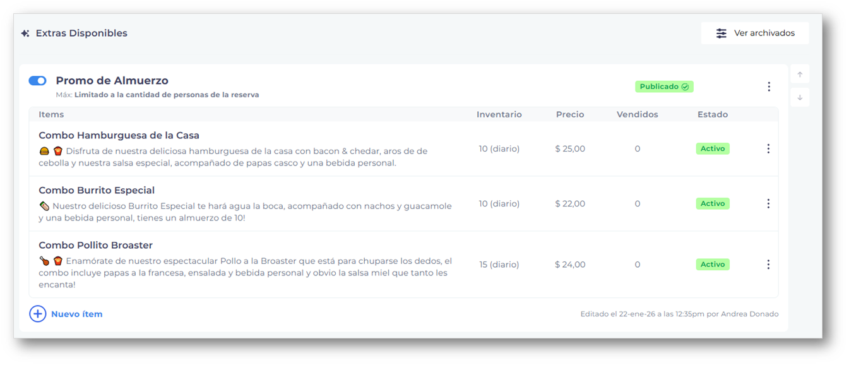849x365 pixels.
Task: Click the Inventario column header
Action: tap(499, 114)
